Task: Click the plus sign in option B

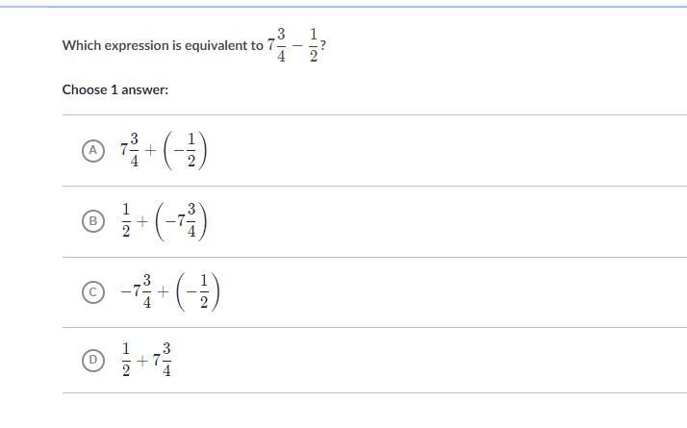Action: pos(142,221)
